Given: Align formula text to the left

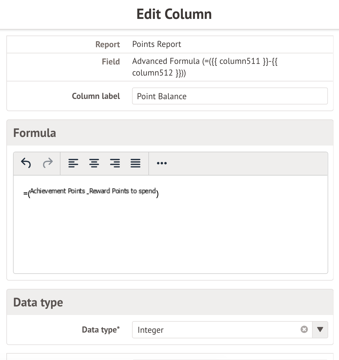Looking at the screenshot, I should (73, 163).
